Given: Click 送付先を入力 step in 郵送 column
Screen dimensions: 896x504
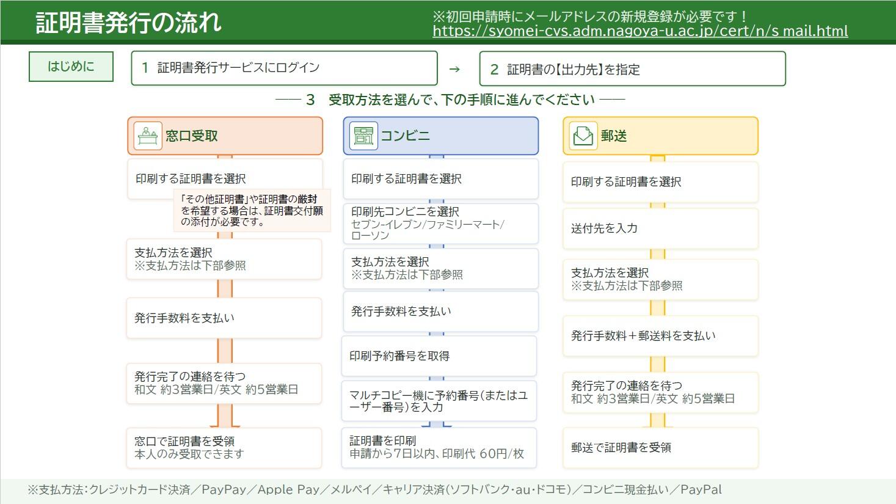Looking at the screenshot, I should coord(660,228).
